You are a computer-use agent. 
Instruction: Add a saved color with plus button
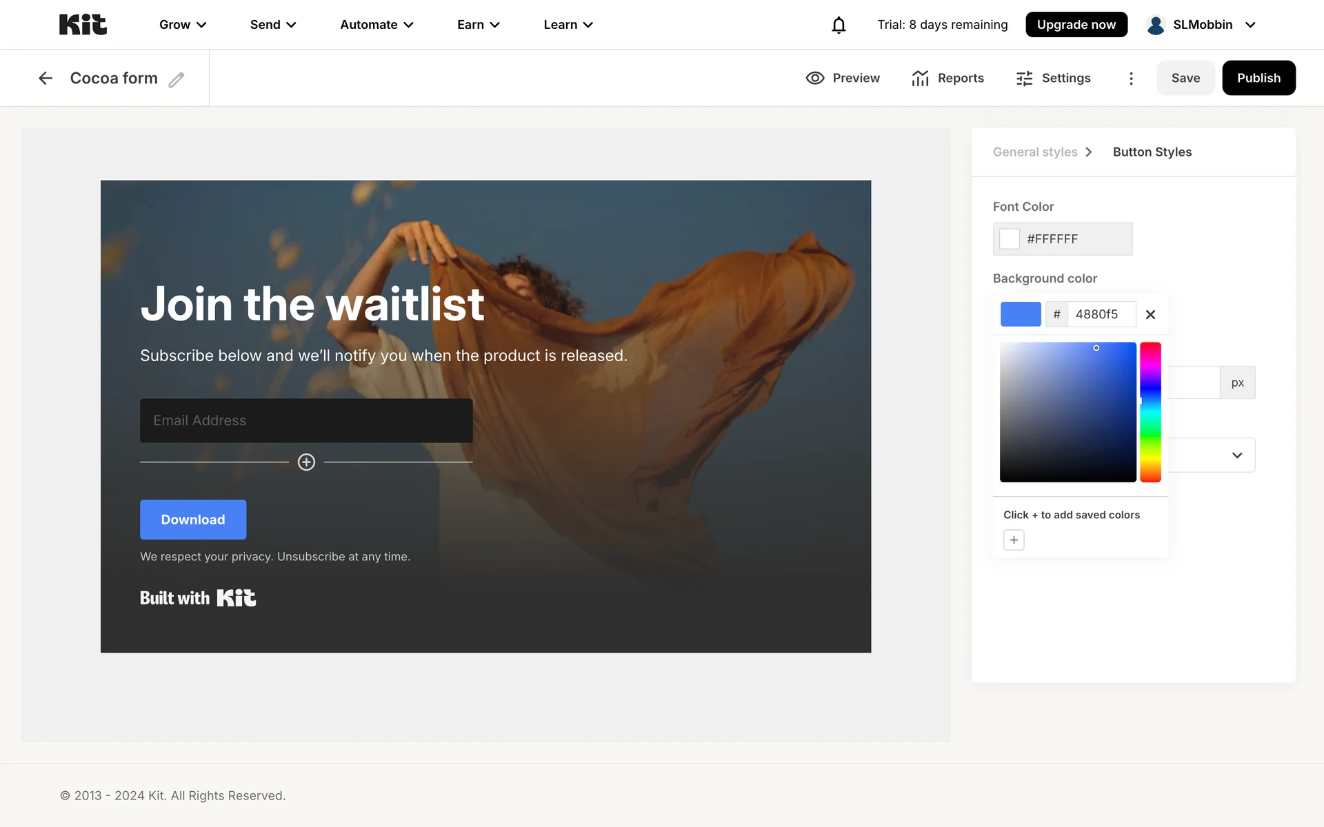pos(1014,540)
